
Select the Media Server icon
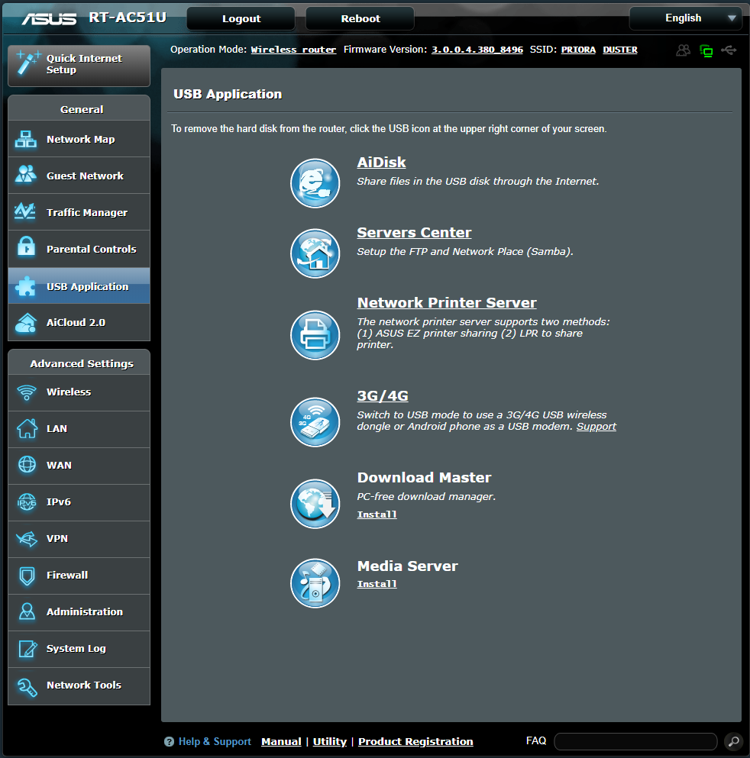pos(315,583)
